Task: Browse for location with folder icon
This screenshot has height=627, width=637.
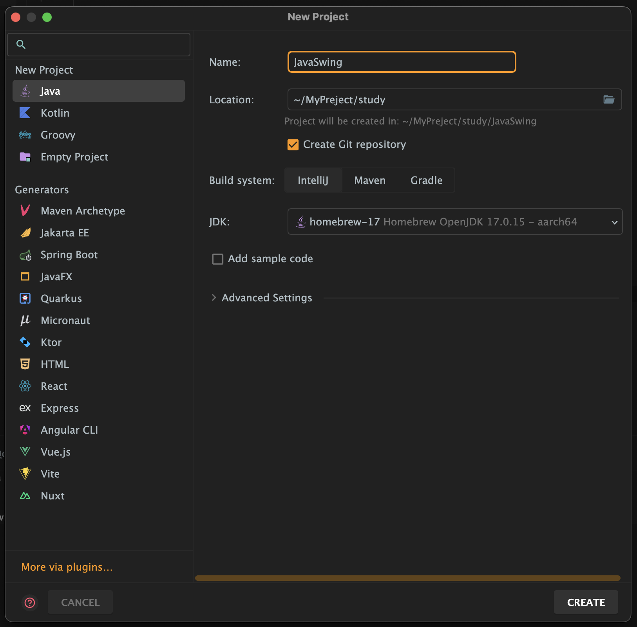Action: 609,100
